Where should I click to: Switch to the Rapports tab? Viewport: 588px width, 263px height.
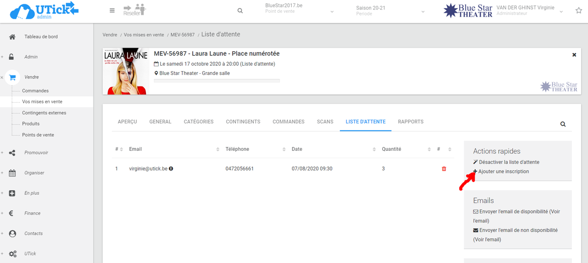click(411, 122)
